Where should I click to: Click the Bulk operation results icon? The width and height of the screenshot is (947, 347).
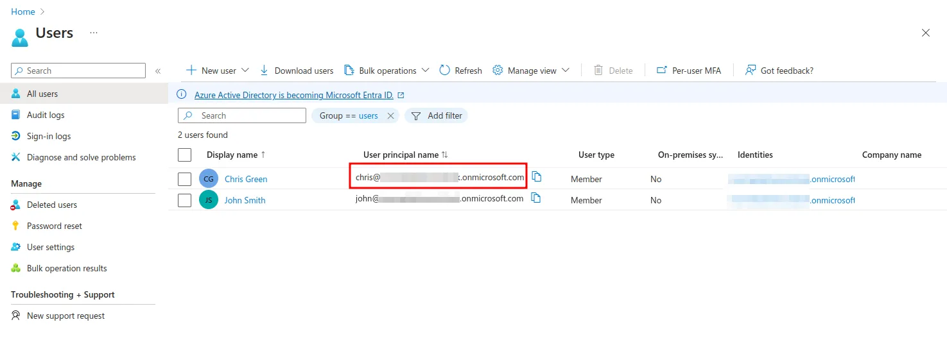point(16,268)
